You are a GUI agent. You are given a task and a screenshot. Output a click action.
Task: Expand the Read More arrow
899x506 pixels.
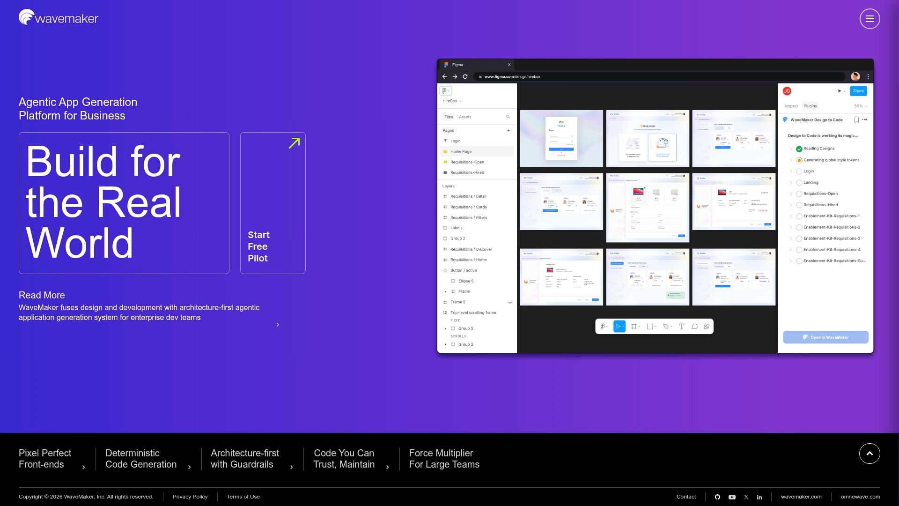(x=278, y=325)
